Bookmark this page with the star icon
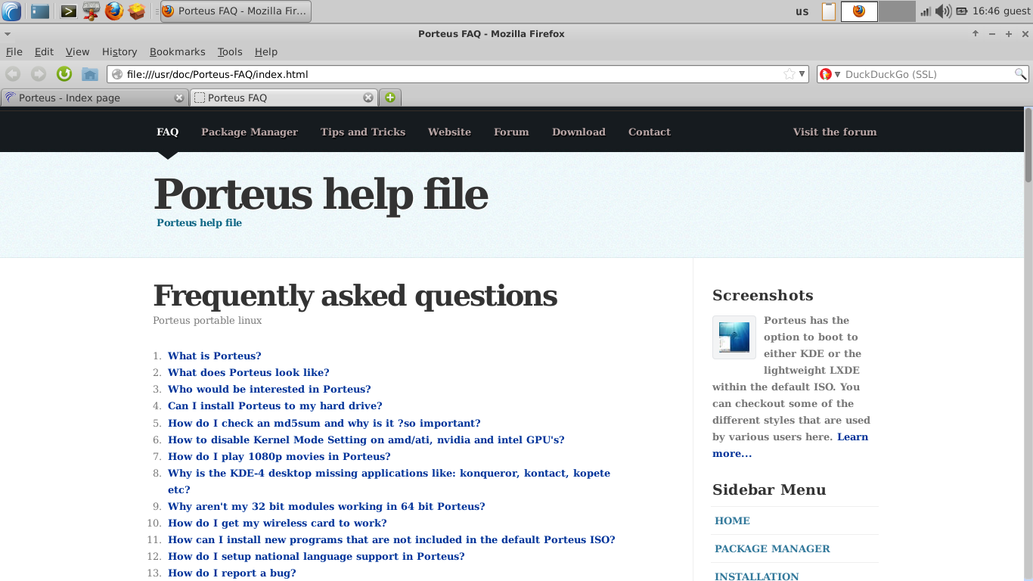The height and width of the screenshot is (581, 1033). [x=789, y=74]
